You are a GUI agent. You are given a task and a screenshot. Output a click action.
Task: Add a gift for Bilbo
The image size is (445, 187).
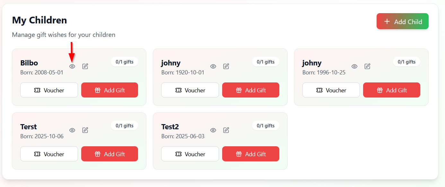tap(109, 90)
